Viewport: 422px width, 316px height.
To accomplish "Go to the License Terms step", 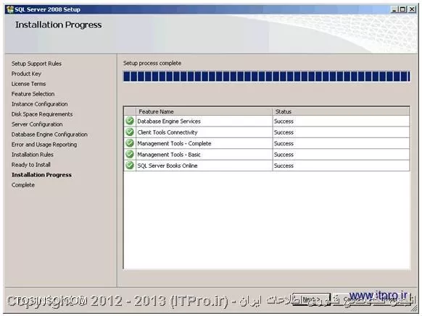I will pyautogui.click(x=28, y=84).
